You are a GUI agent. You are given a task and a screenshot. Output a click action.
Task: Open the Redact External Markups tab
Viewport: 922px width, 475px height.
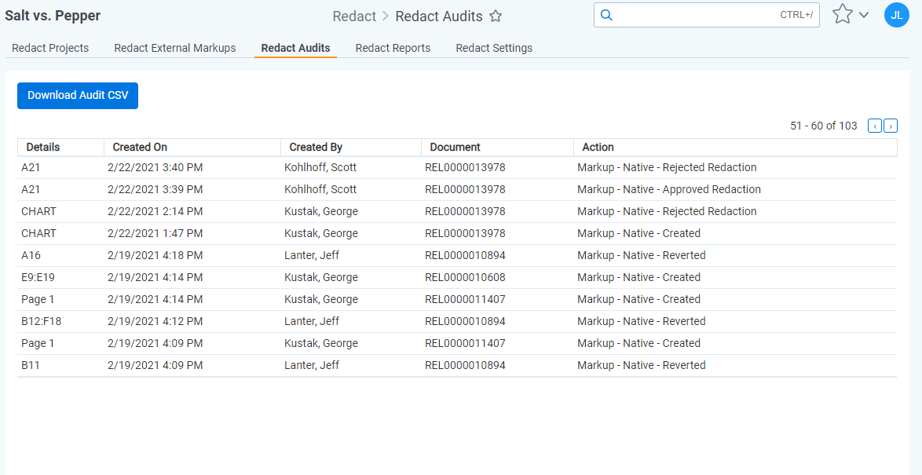point(175,48)
